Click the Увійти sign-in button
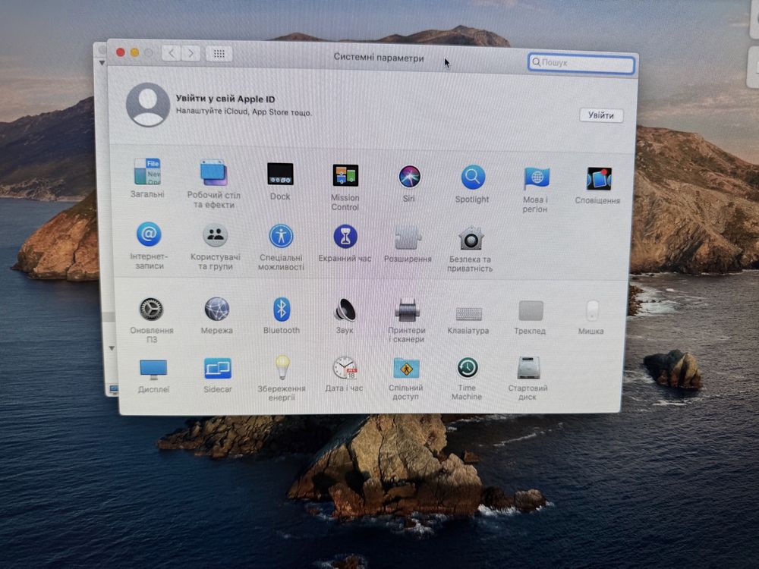This screenshot has height=569, width=759. [601, 115]
